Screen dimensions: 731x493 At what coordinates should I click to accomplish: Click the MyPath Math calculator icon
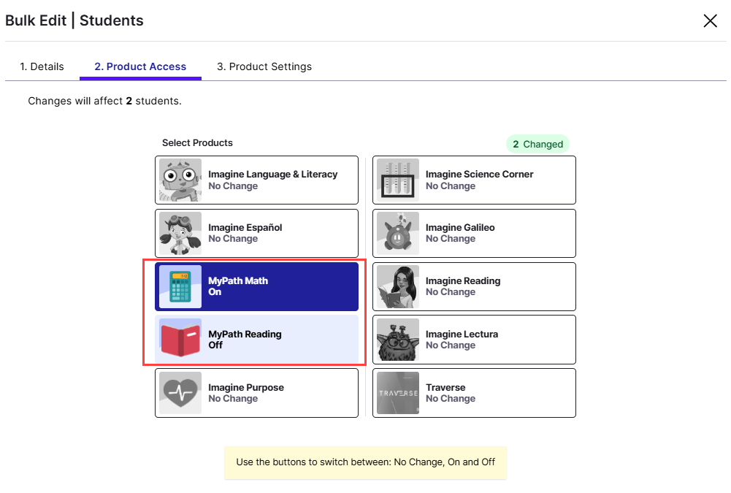[x=180, y=287]
